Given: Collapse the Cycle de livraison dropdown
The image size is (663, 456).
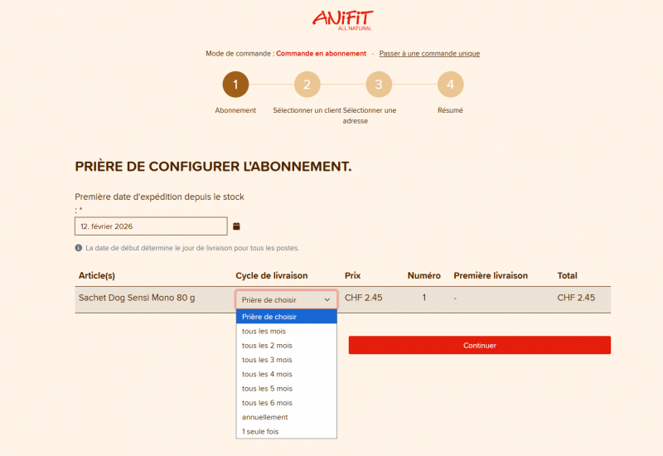Looking at the screenshot, I should (286, 299).
